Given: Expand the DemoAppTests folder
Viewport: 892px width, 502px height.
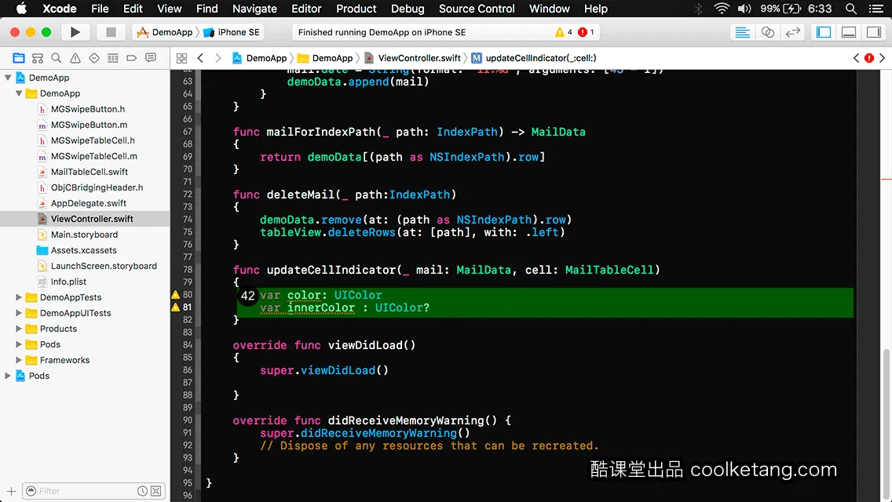Looking at the screenshot, I should [x=19, y=297].
